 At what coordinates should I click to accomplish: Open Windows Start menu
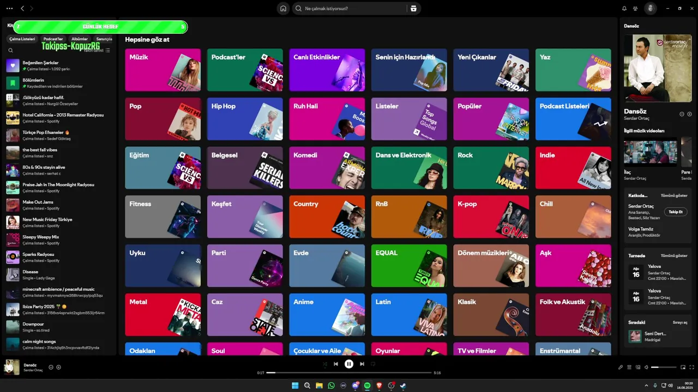[295, 385]
